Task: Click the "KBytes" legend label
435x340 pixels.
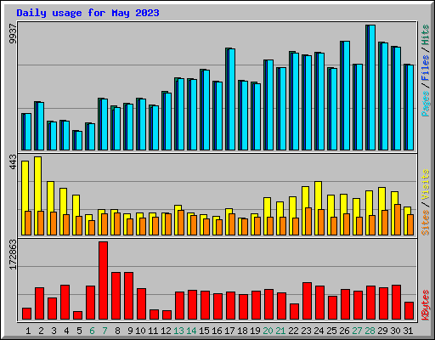Action: pyautogui.click(x=426, y=305)
